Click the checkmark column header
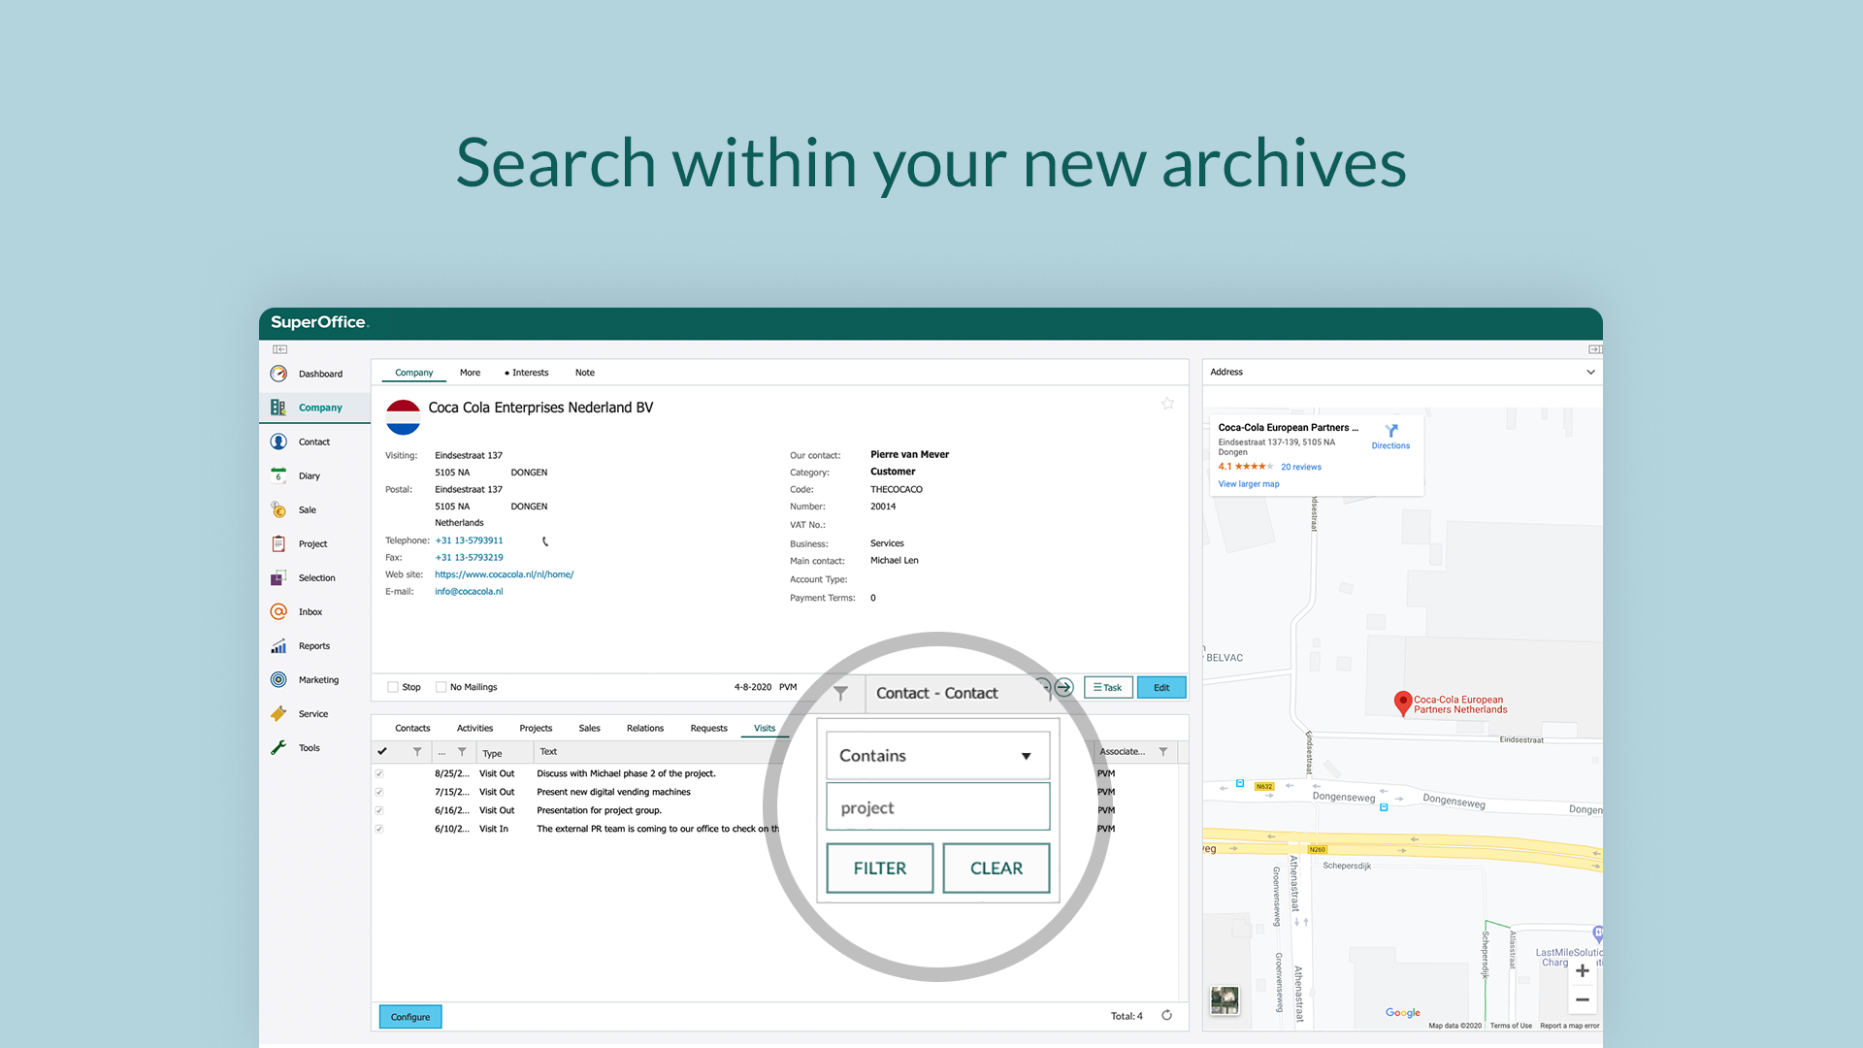 (x=382, y=752)
